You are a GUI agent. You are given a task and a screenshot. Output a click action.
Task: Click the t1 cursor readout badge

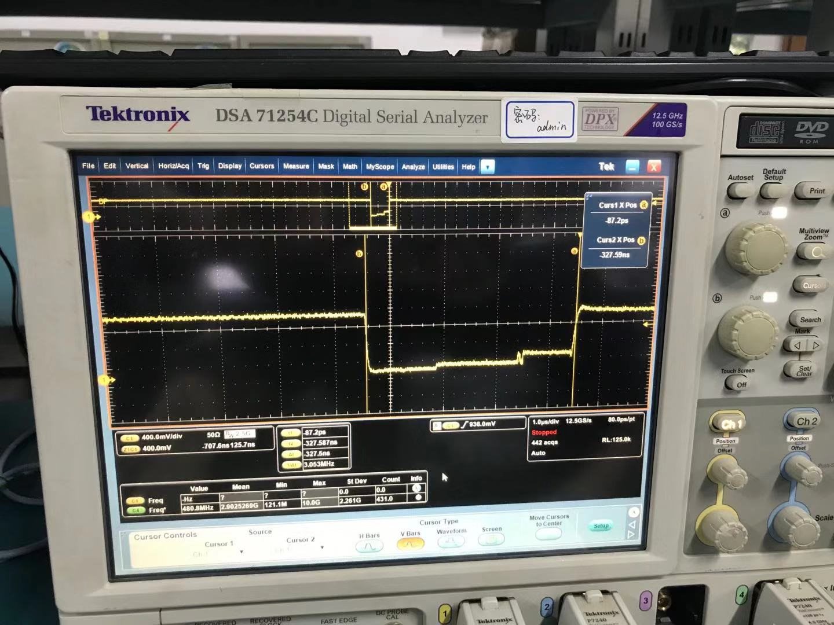[x=291, y=433]
